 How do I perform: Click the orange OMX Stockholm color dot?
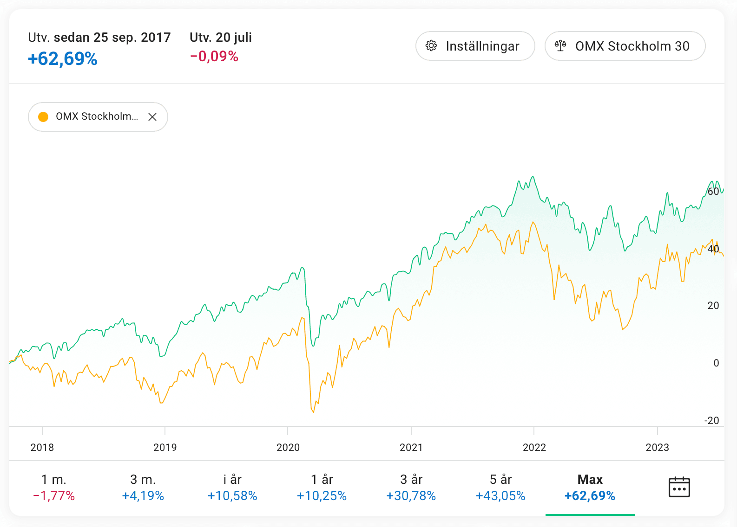(43, 117)
